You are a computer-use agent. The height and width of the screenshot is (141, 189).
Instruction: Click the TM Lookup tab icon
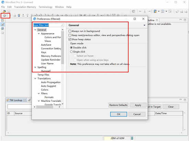[x=8, y=100]
